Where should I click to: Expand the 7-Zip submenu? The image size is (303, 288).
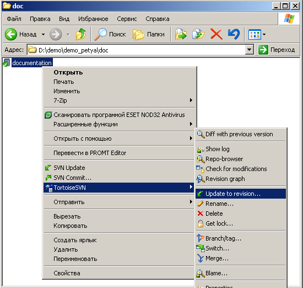(x=191, y=100)
